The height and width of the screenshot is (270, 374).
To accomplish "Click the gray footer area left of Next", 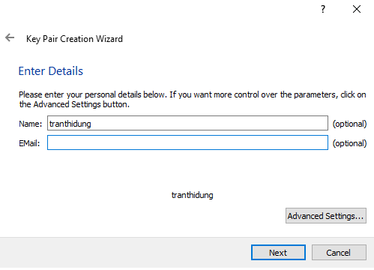I will 125,253.
